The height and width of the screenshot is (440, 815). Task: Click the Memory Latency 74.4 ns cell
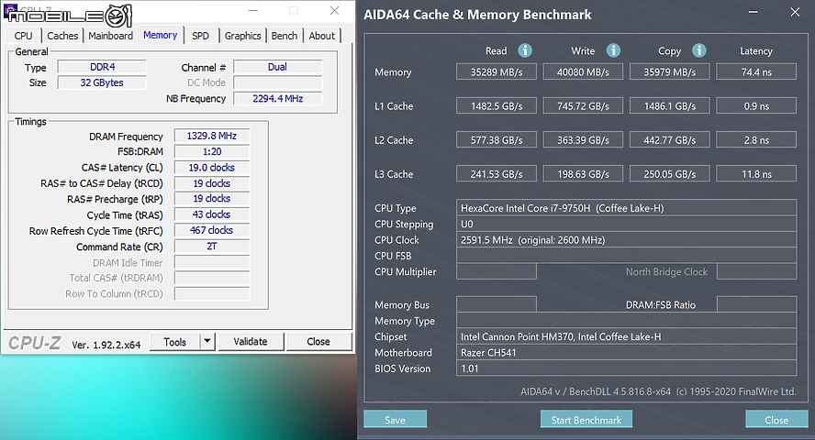756,71
